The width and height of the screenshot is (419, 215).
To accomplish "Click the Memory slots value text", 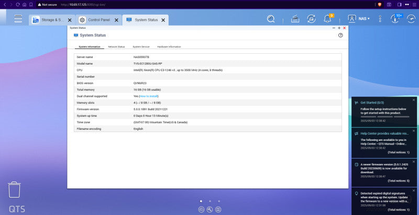I will [x=147, y=103].
